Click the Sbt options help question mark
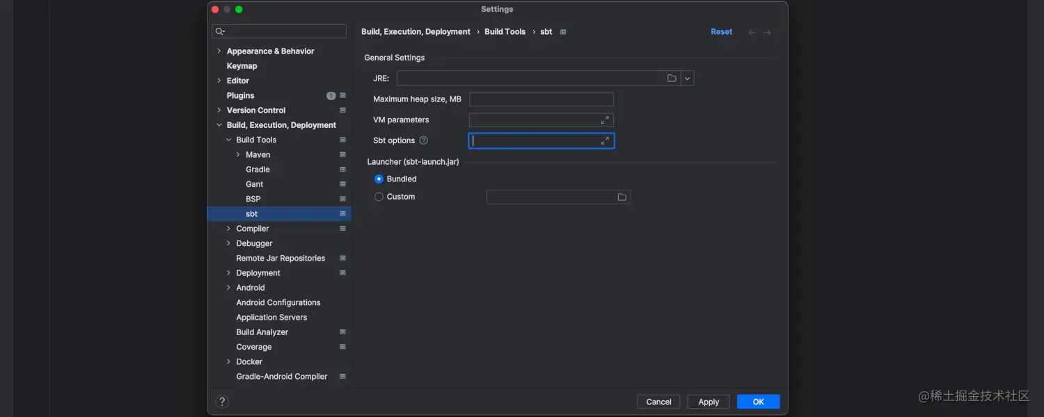This screenshot has width=1044, height=417. coord(423,140)
